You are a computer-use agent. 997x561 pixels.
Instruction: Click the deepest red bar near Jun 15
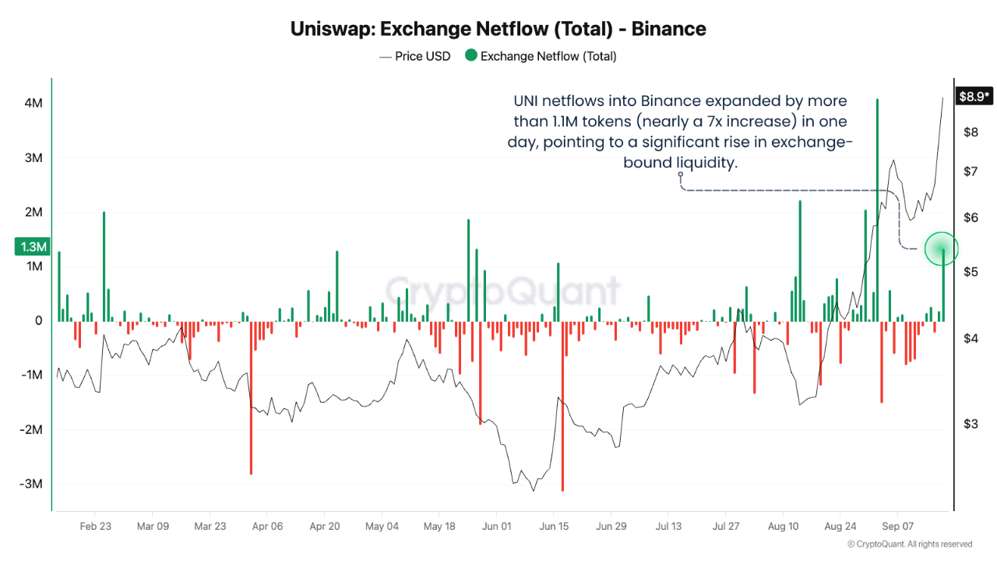562,406
